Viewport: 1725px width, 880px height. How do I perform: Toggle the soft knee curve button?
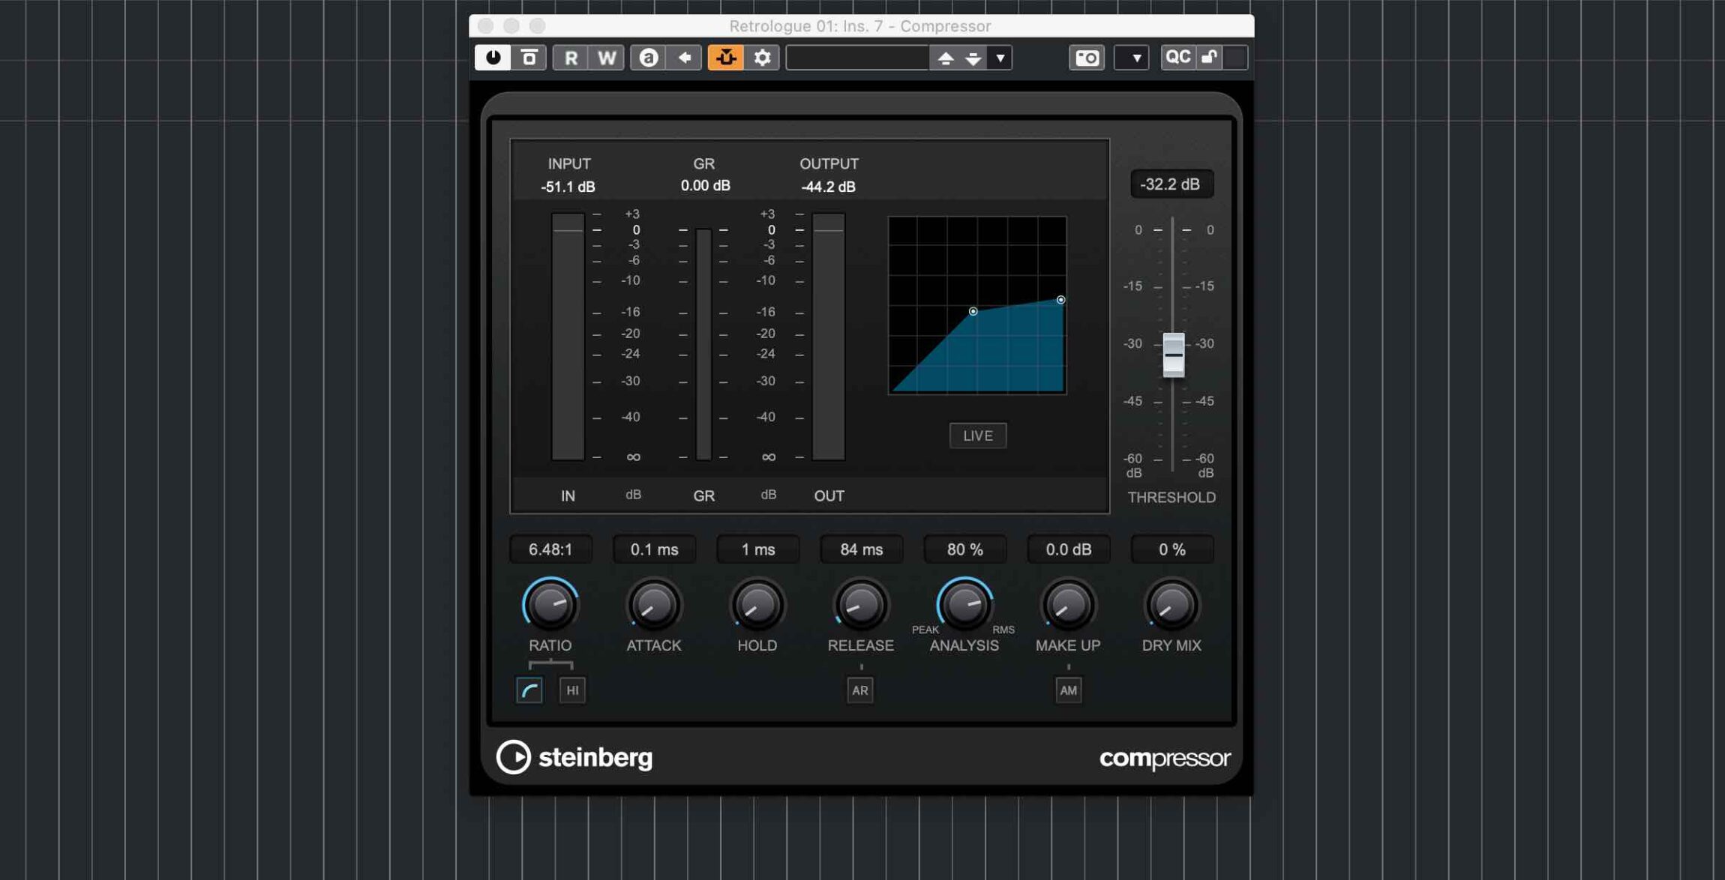[x=529, y=690]
